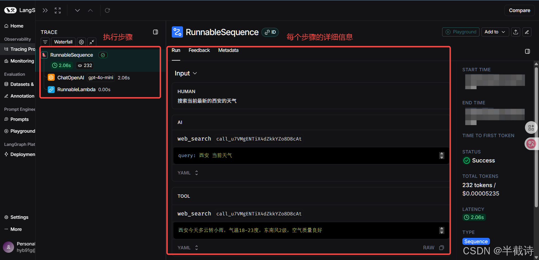
Task: Select the Waterfall view button
Action: tap(63, 42)
